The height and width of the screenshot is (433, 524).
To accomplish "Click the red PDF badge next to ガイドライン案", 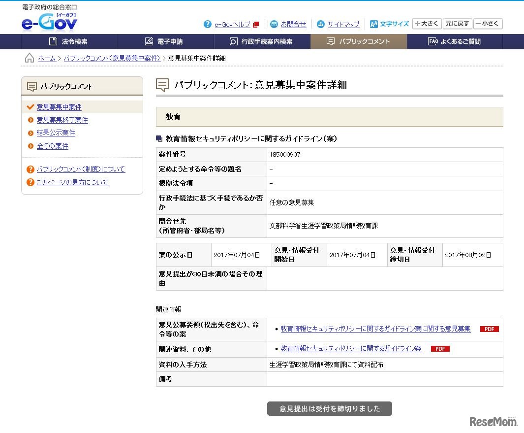I will (440, 348).
